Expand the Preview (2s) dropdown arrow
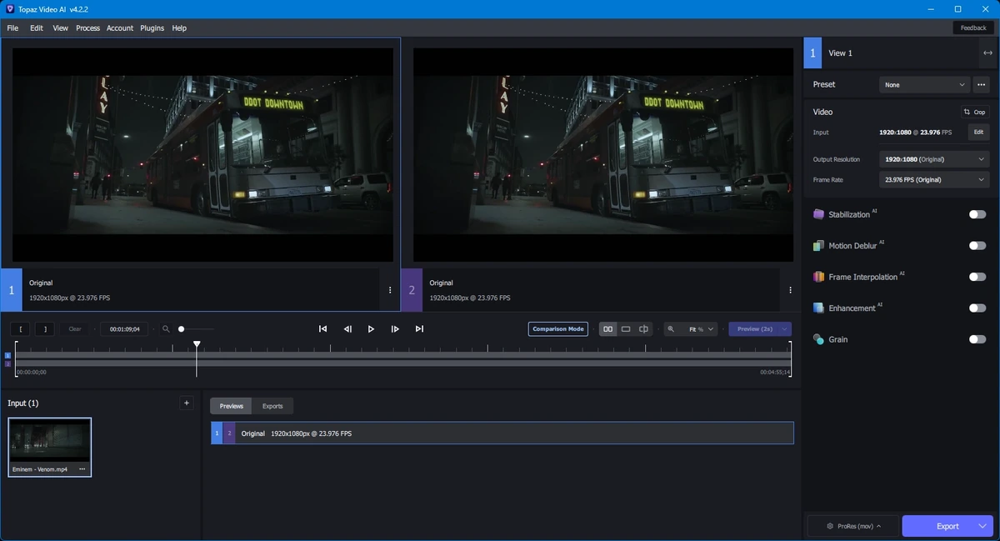This screenshot has width=1000, height=541. pos(784,329)
